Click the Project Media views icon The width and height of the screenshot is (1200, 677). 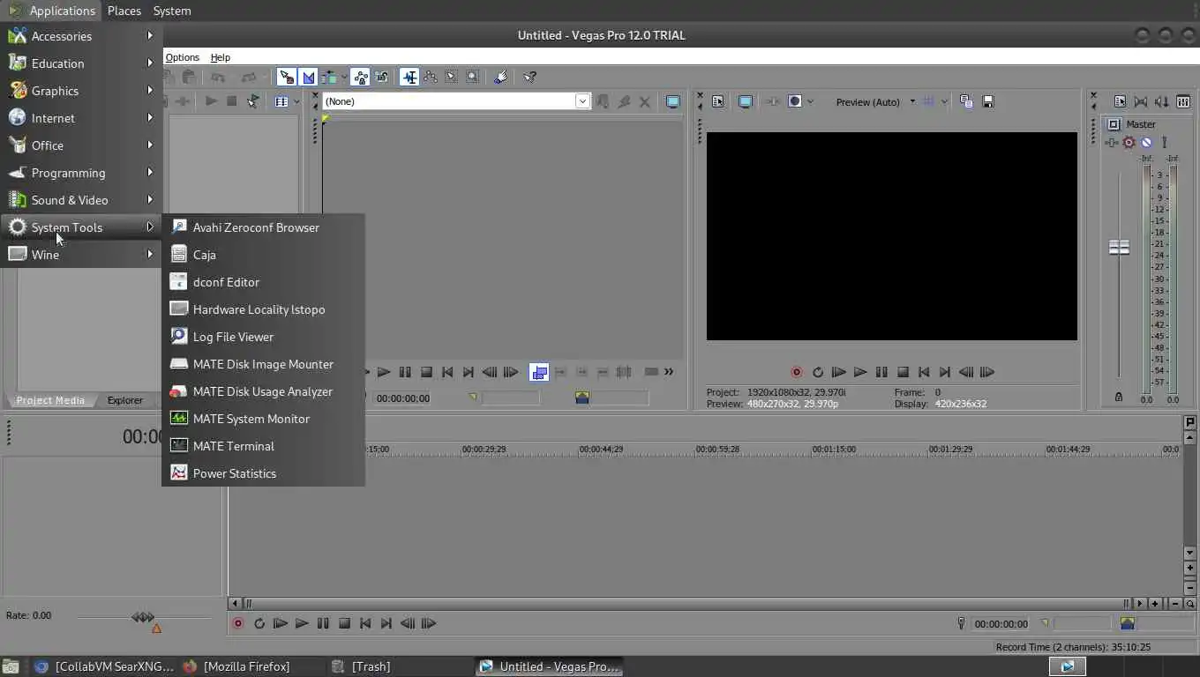point(281,101)
